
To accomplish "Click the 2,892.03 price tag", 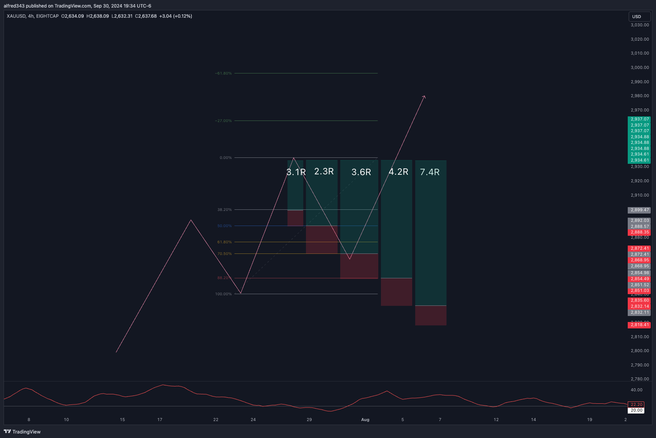I will tap(639, 221).
